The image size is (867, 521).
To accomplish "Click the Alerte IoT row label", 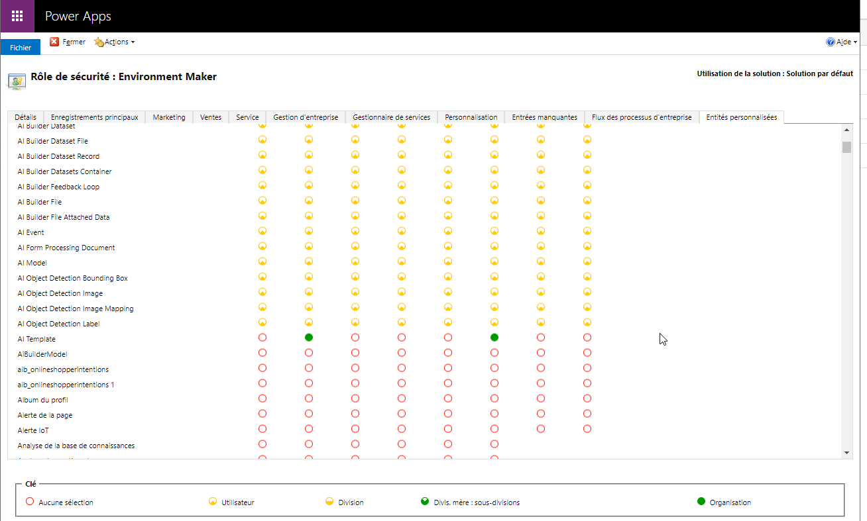I will 33,430.
